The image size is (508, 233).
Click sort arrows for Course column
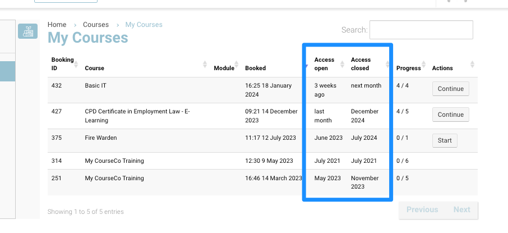[x=205, y=64]
